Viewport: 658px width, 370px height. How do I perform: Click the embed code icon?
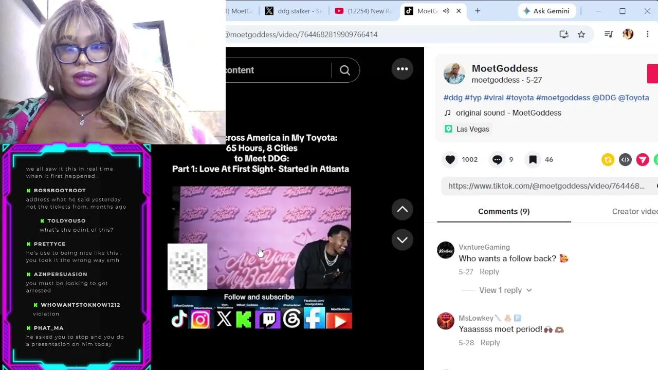pyautogui.click(x=625, y=160)
